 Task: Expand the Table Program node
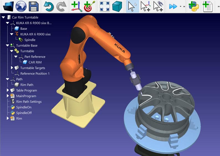click(7, 90)
